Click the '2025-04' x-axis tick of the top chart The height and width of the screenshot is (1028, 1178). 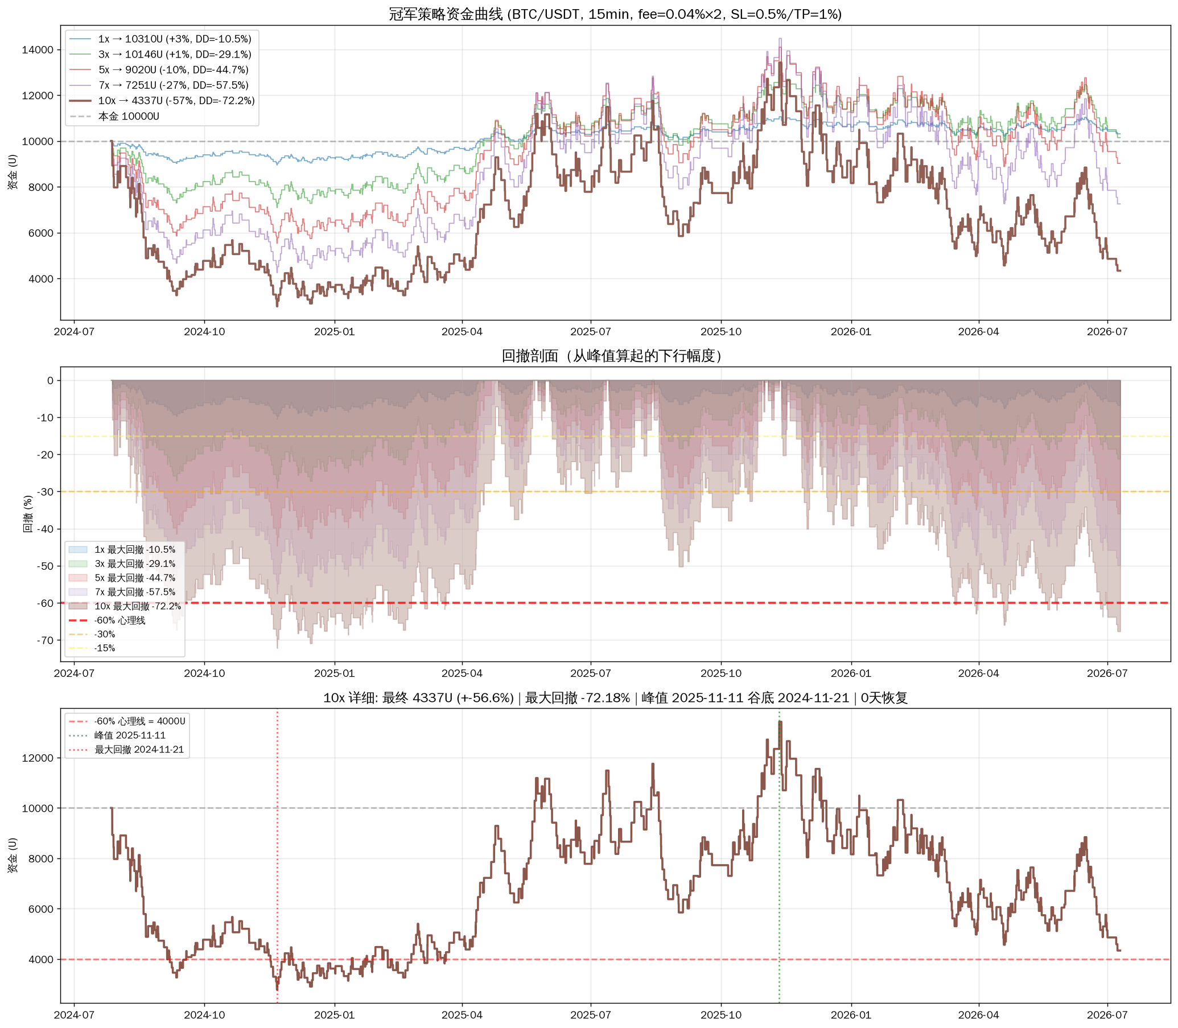pos(462,332)
